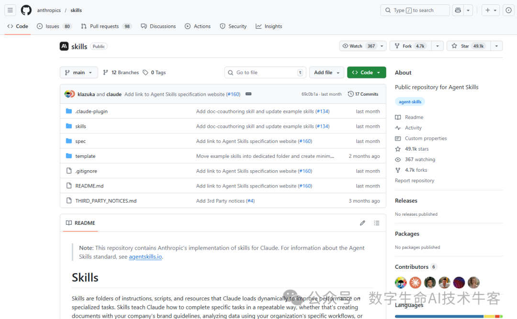Image resolution: width=517 pixels, height=319 pixels.
Task: Click the Languages color bar
Action: [449, 316]
